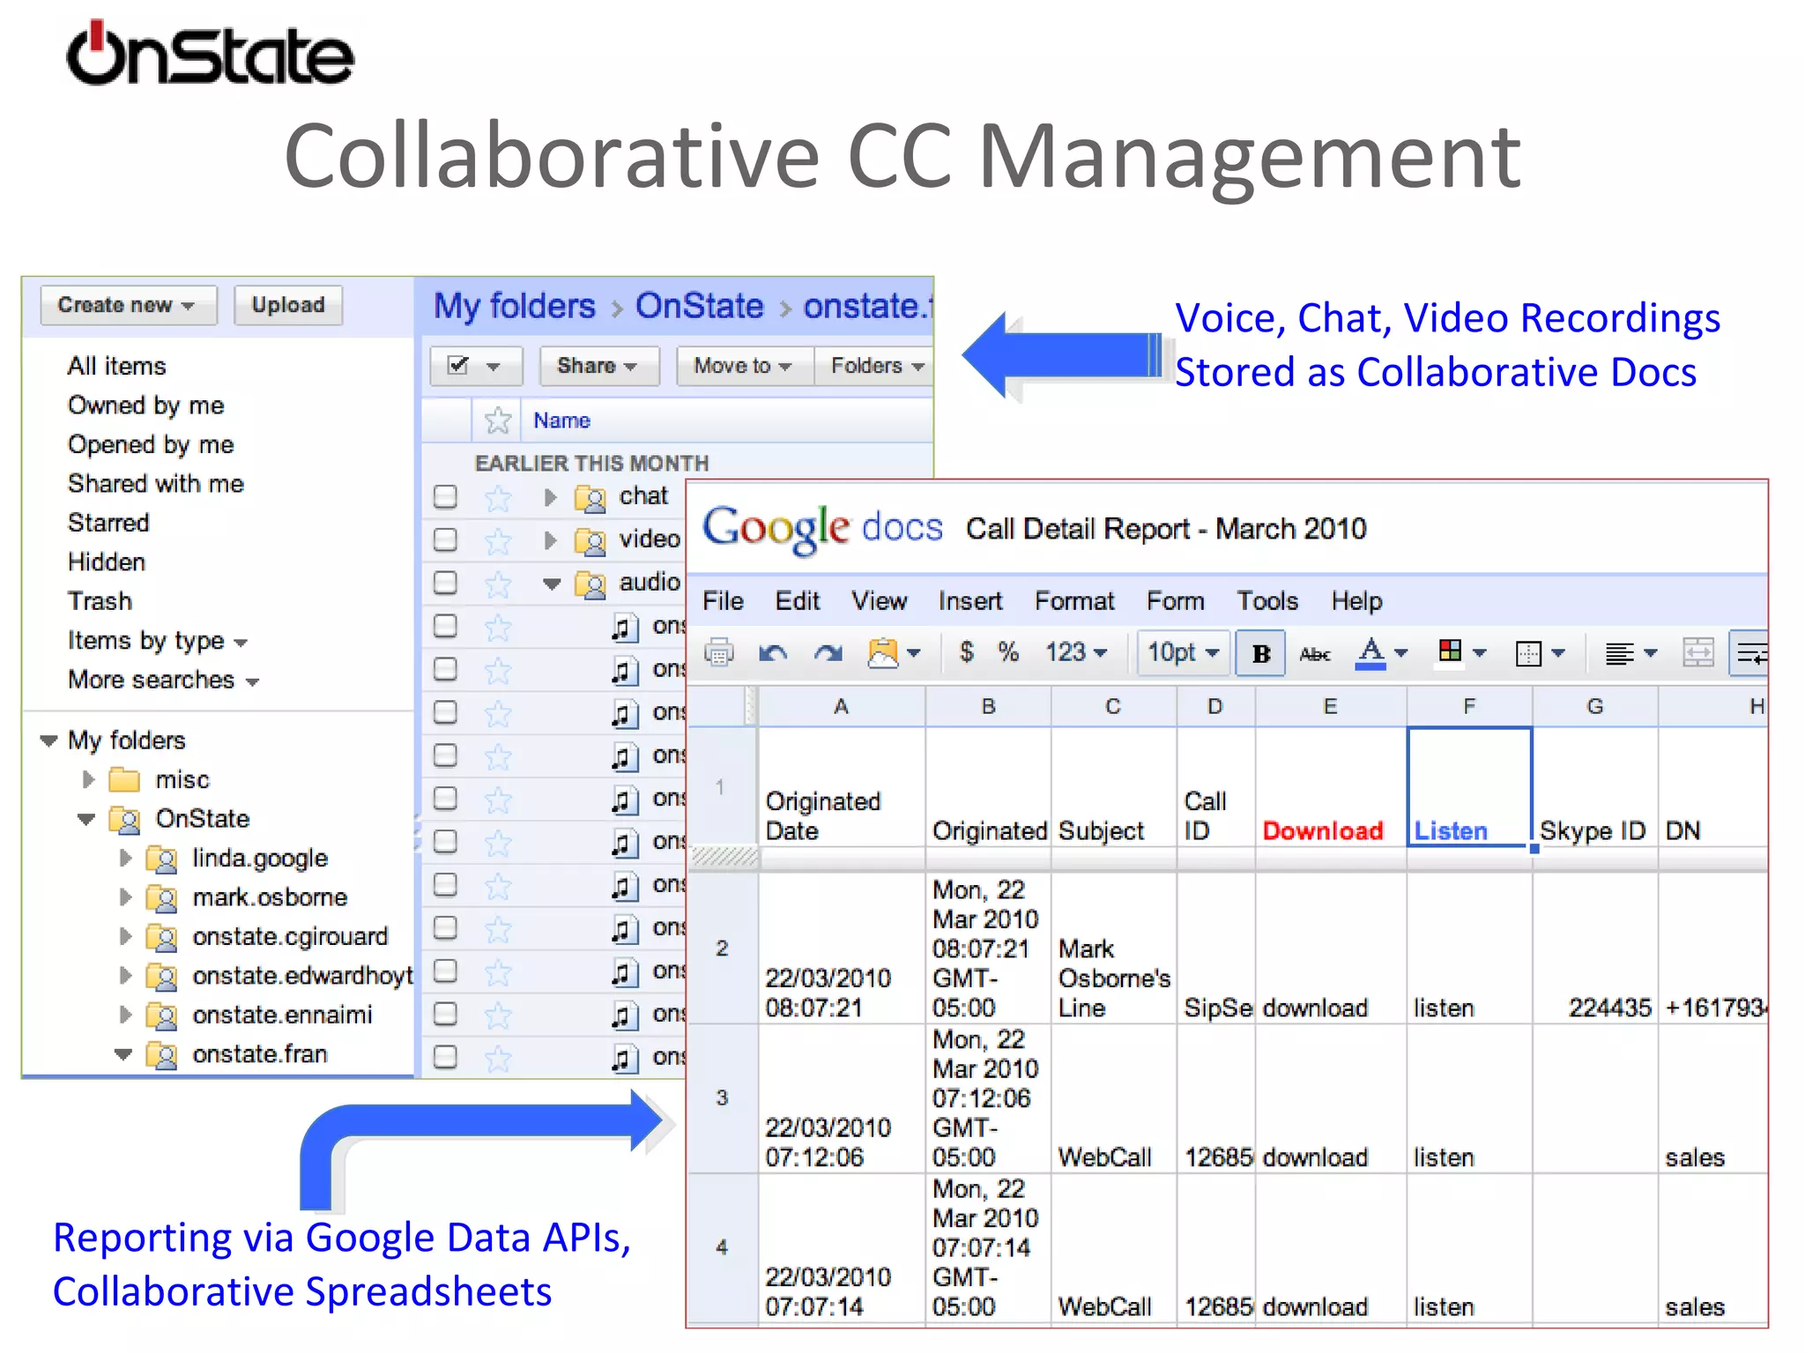Open the background color picker
Screen dimensions: 1805x1354
(x=1462, y=653)
